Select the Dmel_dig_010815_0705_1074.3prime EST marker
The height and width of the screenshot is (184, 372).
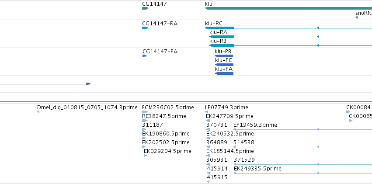(38, 112)
